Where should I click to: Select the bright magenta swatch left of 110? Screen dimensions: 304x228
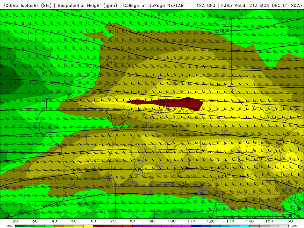[186, 226]
